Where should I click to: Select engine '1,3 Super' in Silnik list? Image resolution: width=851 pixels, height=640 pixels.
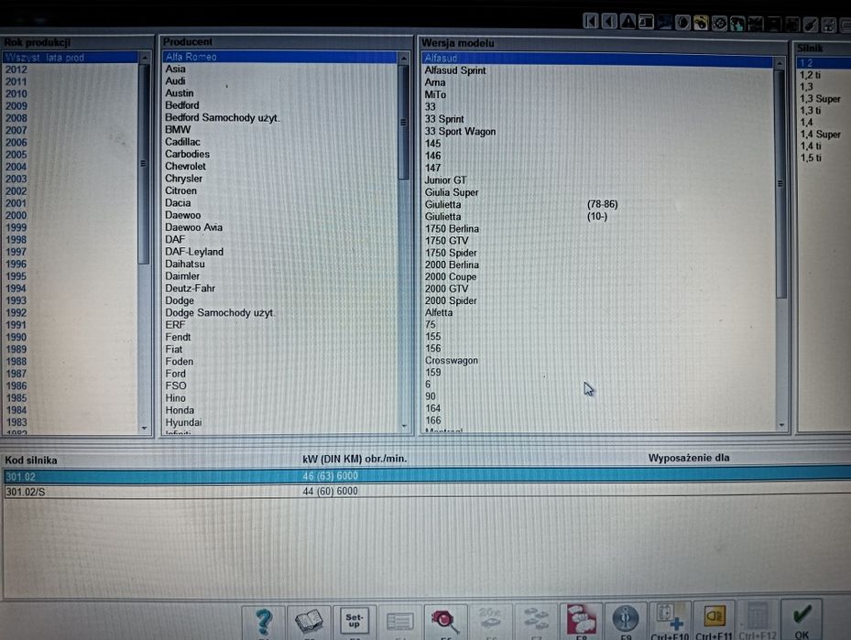coord(820,99)
